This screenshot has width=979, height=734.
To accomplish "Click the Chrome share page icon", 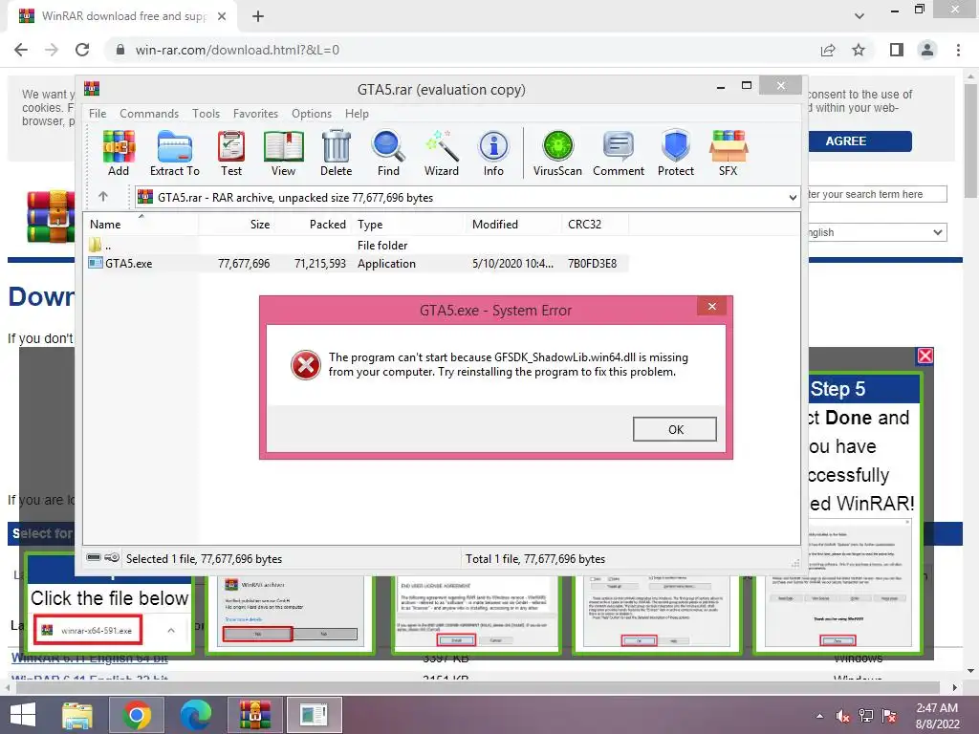I will pos(828,50).
